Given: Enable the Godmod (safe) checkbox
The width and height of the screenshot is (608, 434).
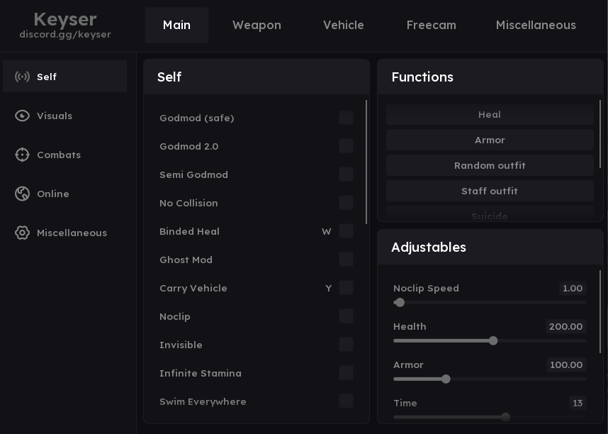Looking at the screenshot, I should coord(346,118).
